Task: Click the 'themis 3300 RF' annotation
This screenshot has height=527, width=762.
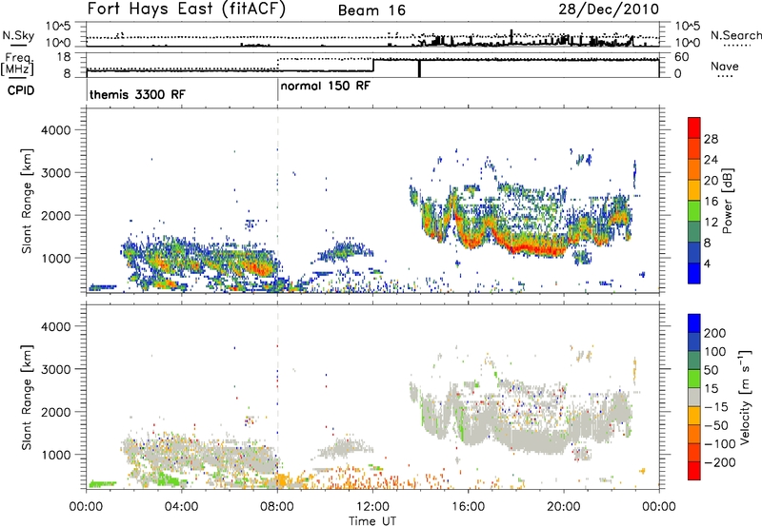Action: [x=137, y=94]
